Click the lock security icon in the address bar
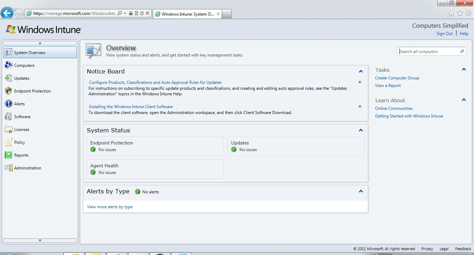 click(x=131, y=14)
